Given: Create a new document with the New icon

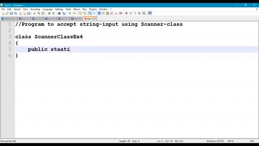Looking at the screenshot, I should (x=3, y=13).
